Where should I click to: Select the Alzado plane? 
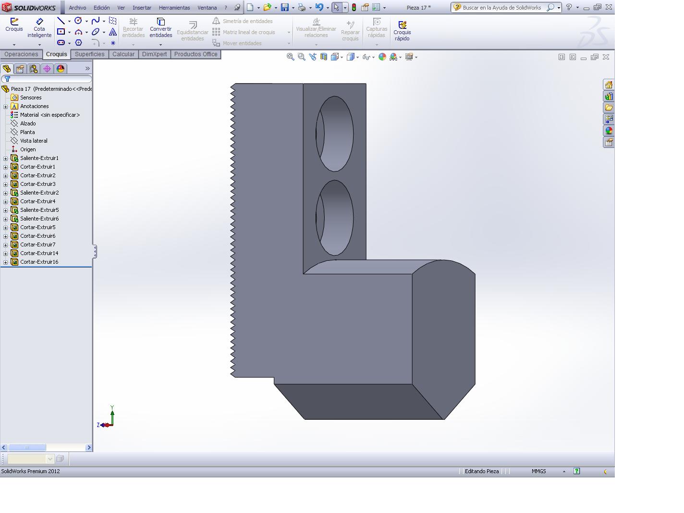[x=28, y=123]
